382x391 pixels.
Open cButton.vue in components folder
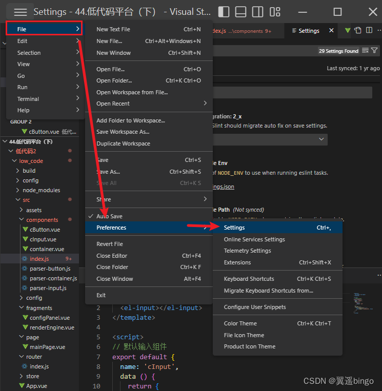pos(45,230)
